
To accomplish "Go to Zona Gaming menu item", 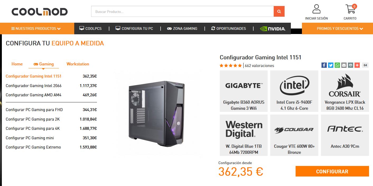I will point(182,28).
